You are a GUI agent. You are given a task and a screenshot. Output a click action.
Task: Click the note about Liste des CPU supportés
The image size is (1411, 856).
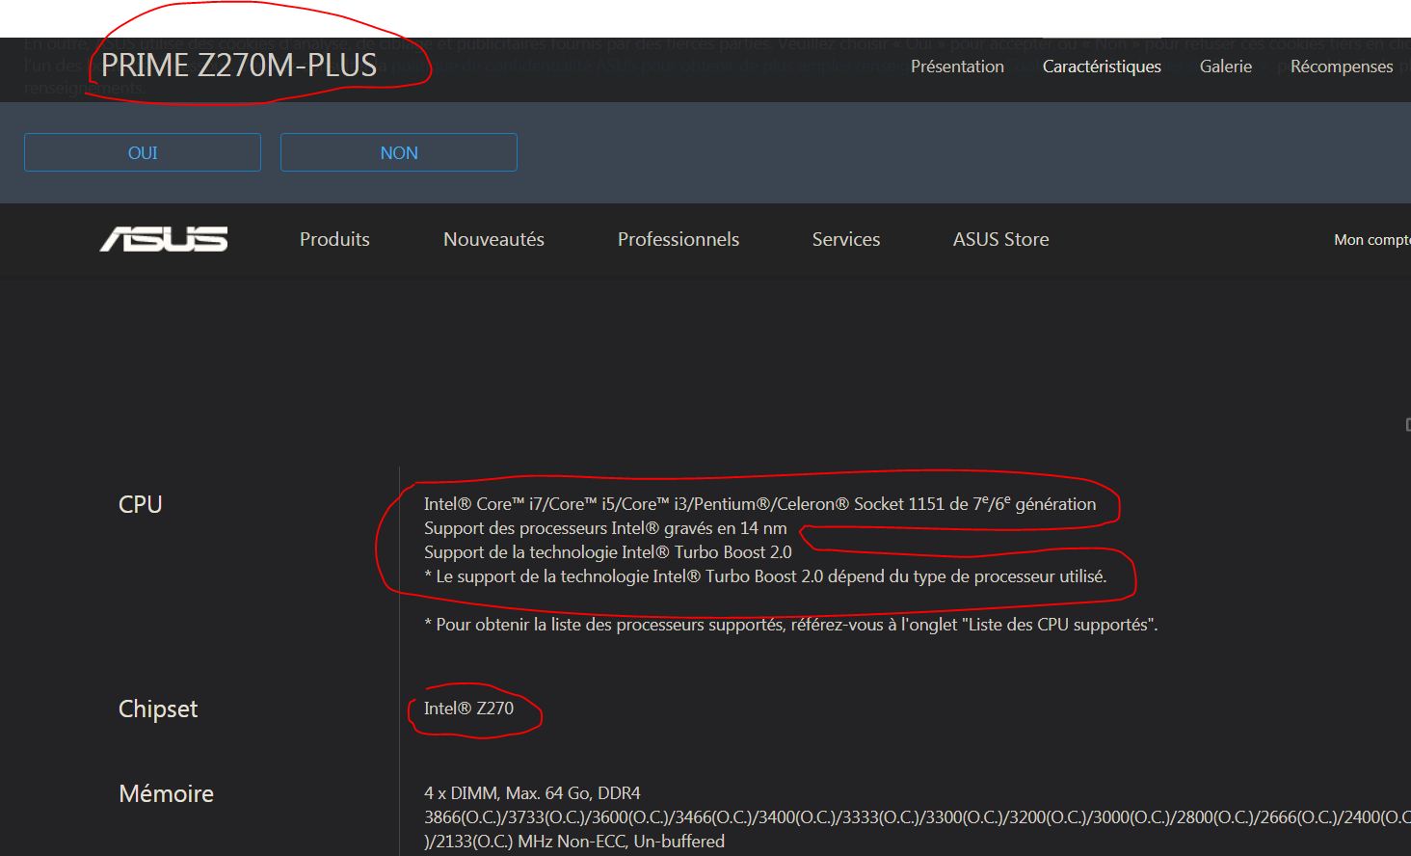pos(790,625)
